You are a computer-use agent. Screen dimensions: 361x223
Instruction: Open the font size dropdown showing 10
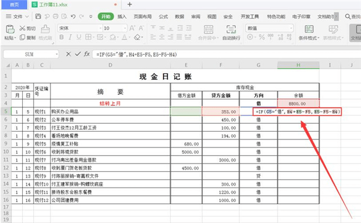[125, 28]
